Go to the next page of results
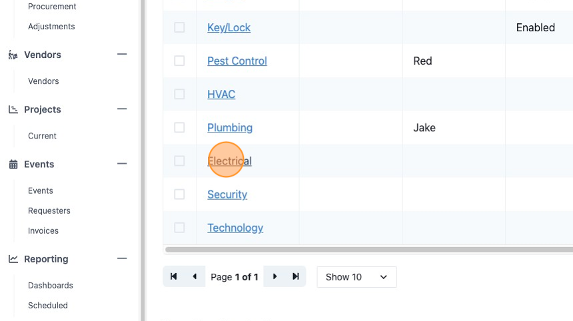 (275, 276)
